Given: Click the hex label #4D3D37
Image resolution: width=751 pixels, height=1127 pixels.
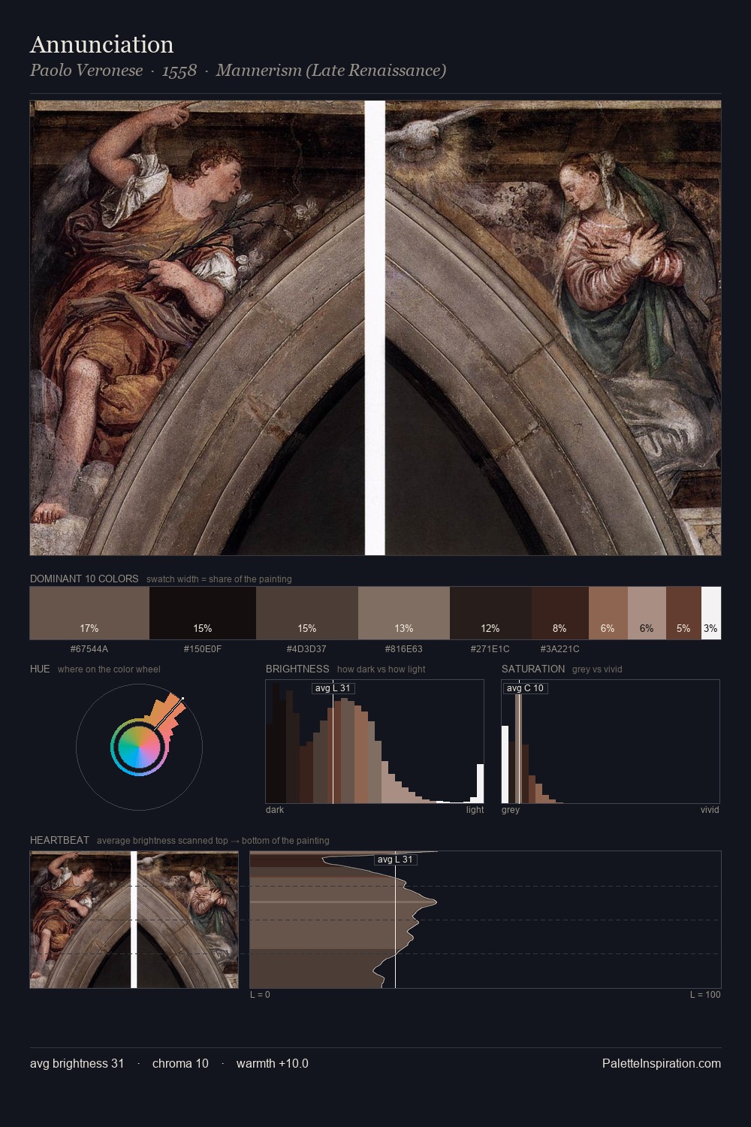Looking at the screenshot, I should click(x=306, y=649).
